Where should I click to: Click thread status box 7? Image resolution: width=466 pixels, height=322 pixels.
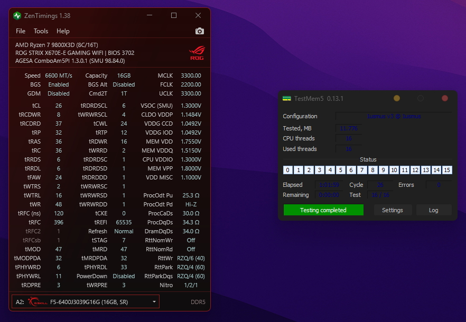tap(362, 170)
